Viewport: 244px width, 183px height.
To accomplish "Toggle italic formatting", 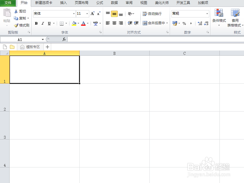I will (x=43, y=23).
